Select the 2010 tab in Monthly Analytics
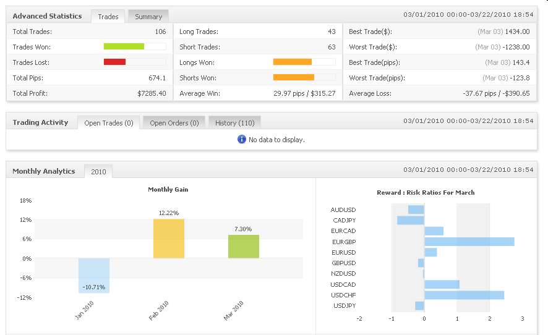Viewport: 548px width, 335px height. (x=98, y=172)
